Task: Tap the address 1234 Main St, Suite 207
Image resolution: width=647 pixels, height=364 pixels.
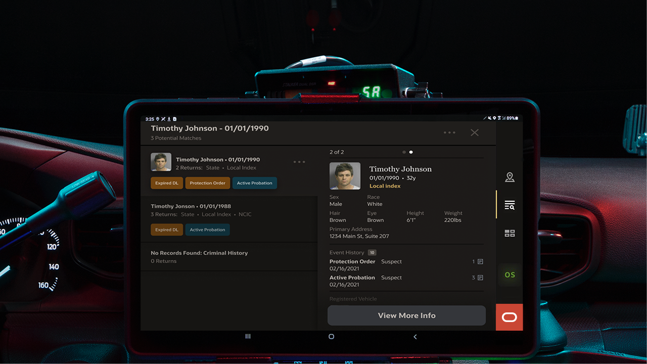Action: pos(359,236)
